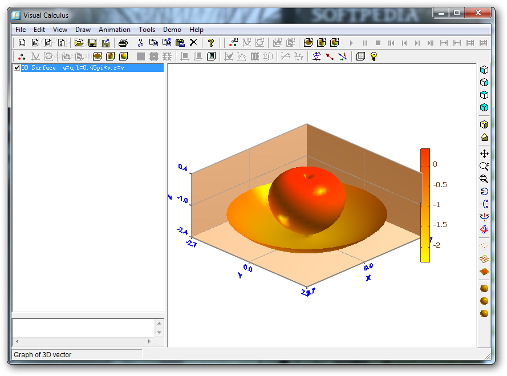The height and width of the screenshot is (376, 507).
Task: Click the highlighted blue cube view icon
Action: click(x=484, y=107)
